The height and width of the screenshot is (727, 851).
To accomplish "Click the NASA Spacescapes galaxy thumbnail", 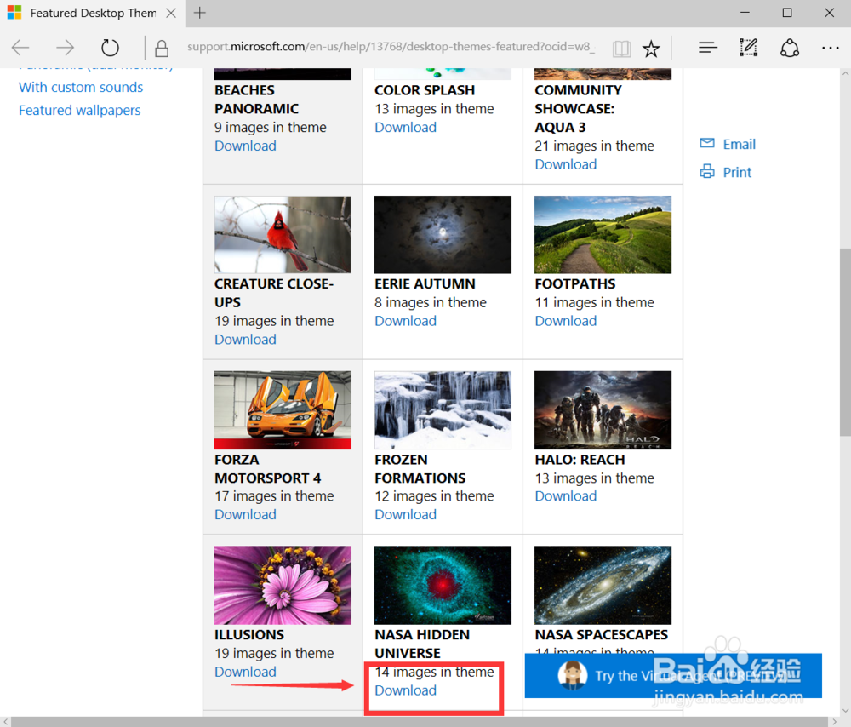I will [x=603, y=586].
